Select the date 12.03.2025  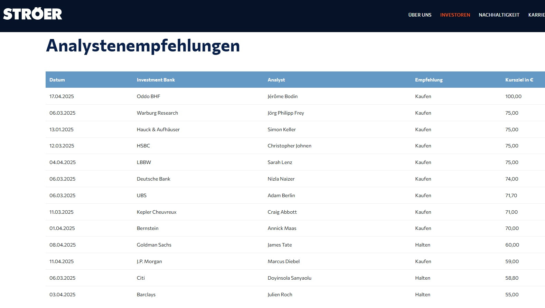(62, 146)
